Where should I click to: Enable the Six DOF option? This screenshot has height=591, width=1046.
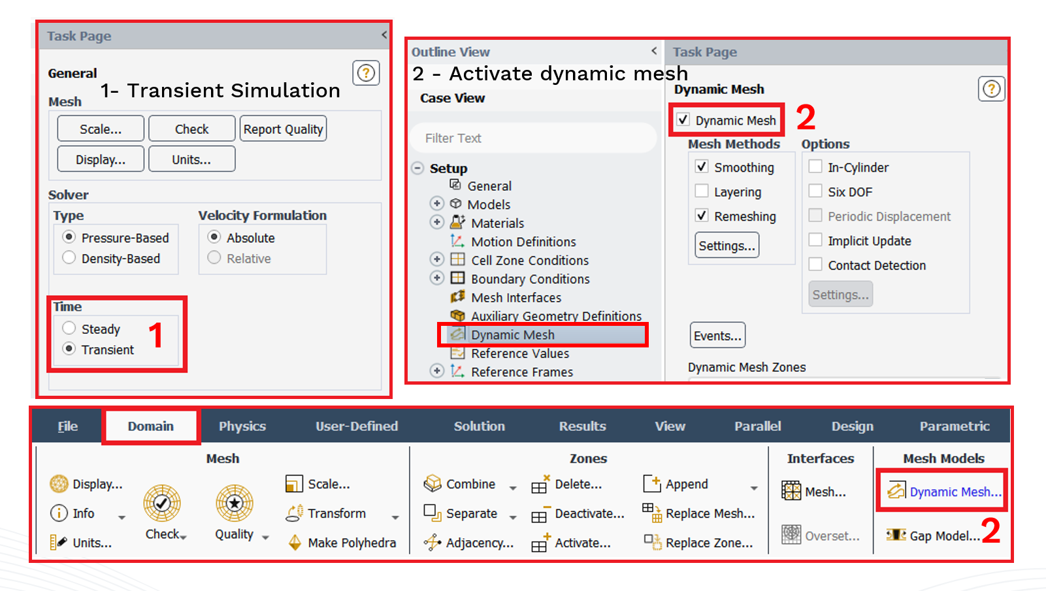pyautogui.click(x=815, y=191)
